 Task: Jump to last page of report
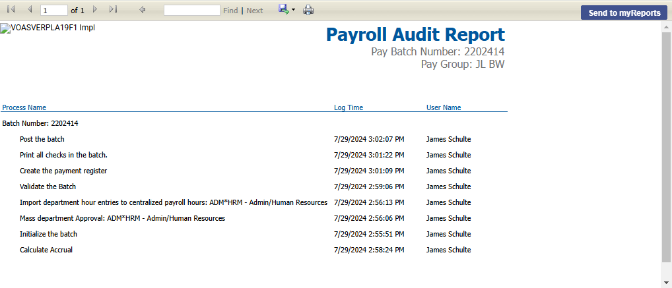tap(113, 9)
